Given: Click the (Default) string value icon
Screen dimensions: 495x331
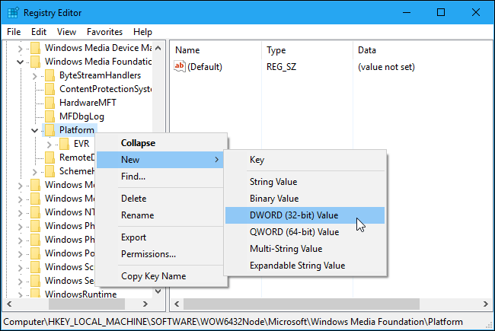Looking at the screenshot, I should (180, 67).
